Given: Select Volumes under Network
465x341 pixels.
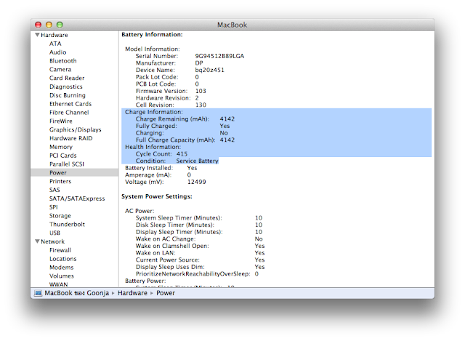Looking at the screenshot, I should tap(61, 276).
